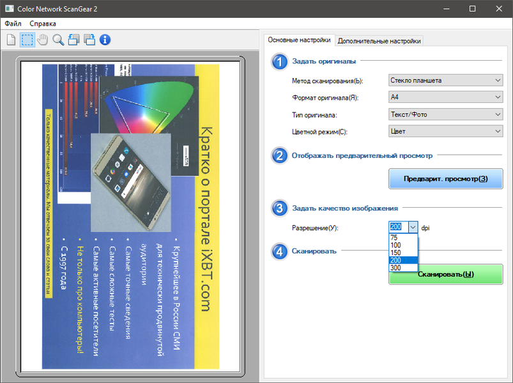Activate the hand pan tool
The width and height of the screenshot is (513, 383).
tap(43, 40)
